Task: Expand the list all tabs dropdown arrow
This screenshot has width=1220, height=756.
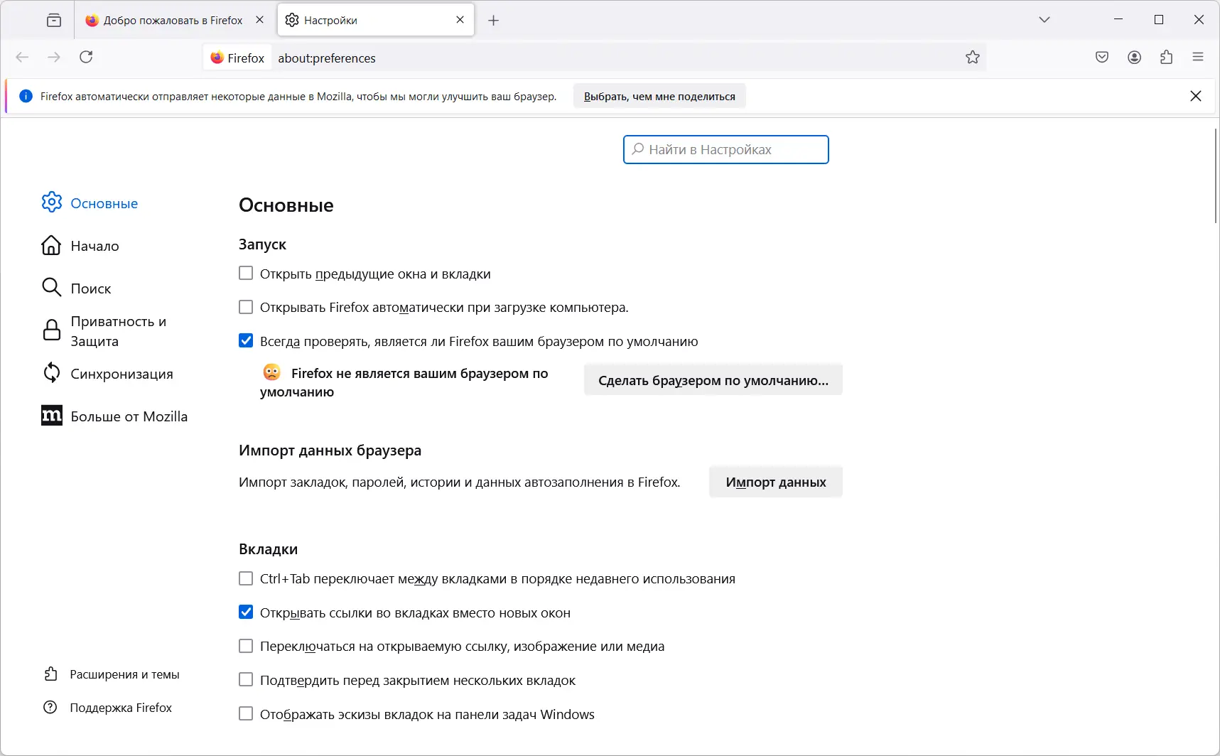Action: pos(1044,20)
